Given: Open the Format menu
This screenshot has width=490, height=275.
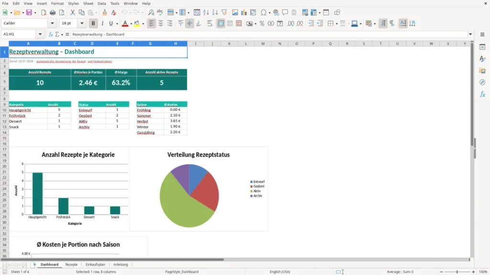Looking at the screenshot, I should 57,3.
